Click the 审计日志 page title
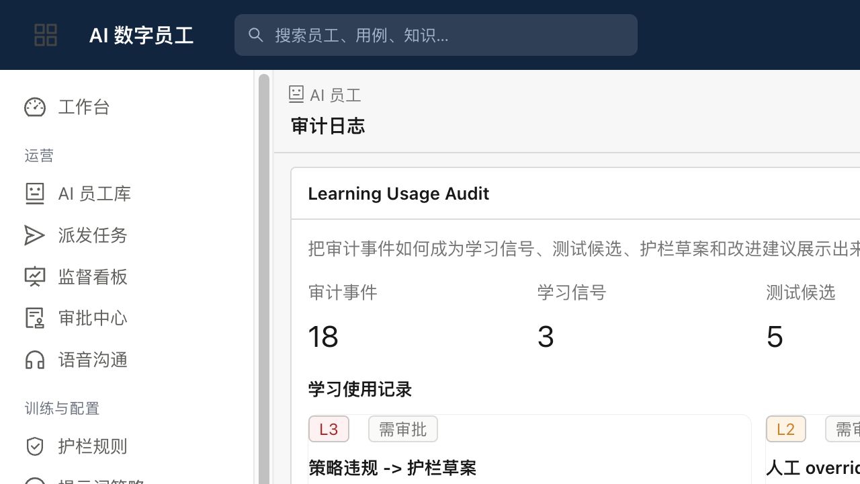This screenshot has height=484, width=860. point(328,126)
